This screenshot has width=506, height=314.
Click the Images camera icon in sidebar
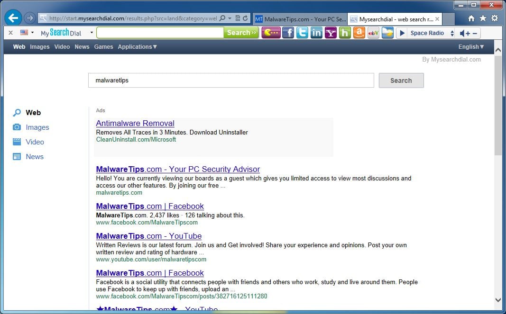tap(17, 127)
